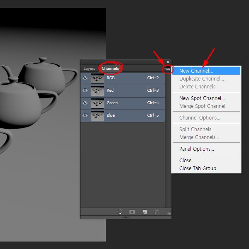The image size is (249, 249).
Task: Select the Blue channel name
Action: pos(110,115)
